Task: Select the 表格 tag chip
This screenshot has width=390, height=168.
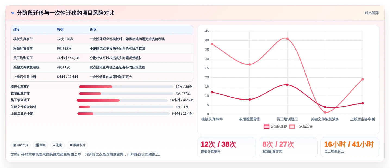Action: pos(40,145)
